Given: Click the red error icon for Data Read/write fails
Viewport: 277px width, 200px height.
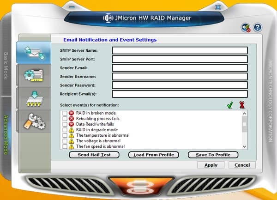Looking at the screenshot, I should click(72, 124).
